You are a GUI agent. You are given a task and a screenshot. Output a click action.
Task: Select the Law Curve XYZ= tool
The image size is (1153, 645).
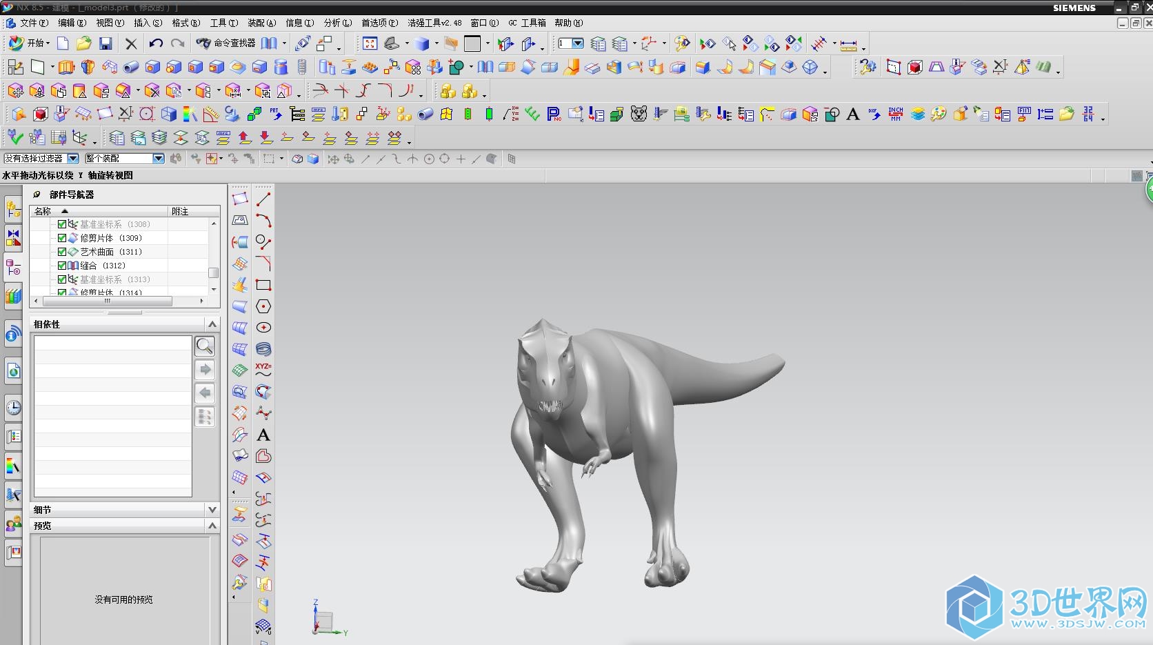click(x=263, y=370)
